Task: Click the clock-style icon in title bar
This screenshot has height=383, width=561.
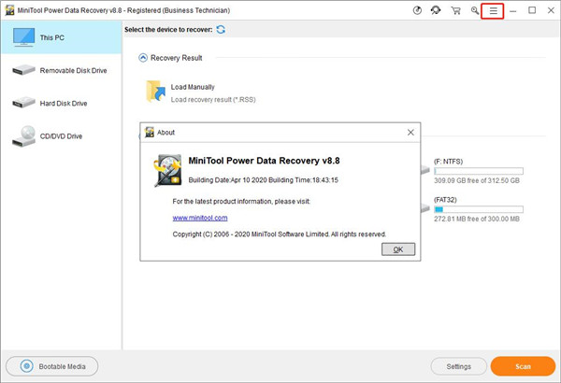Action: (417, 10)
